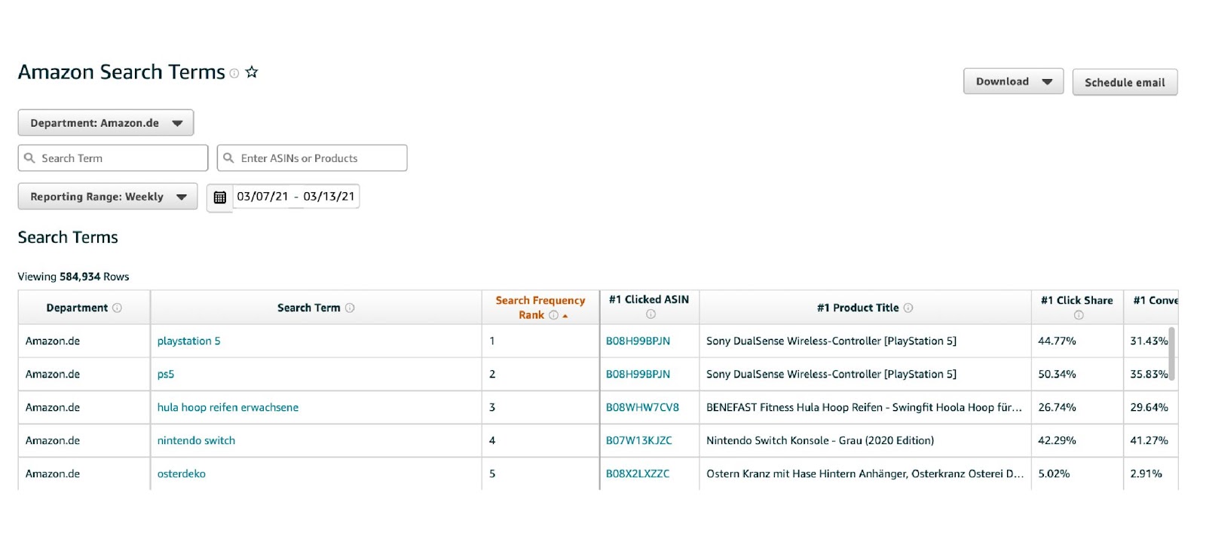Click info icon under #1 Clicked ASIN
The image size is (1206, 545).
650,314
